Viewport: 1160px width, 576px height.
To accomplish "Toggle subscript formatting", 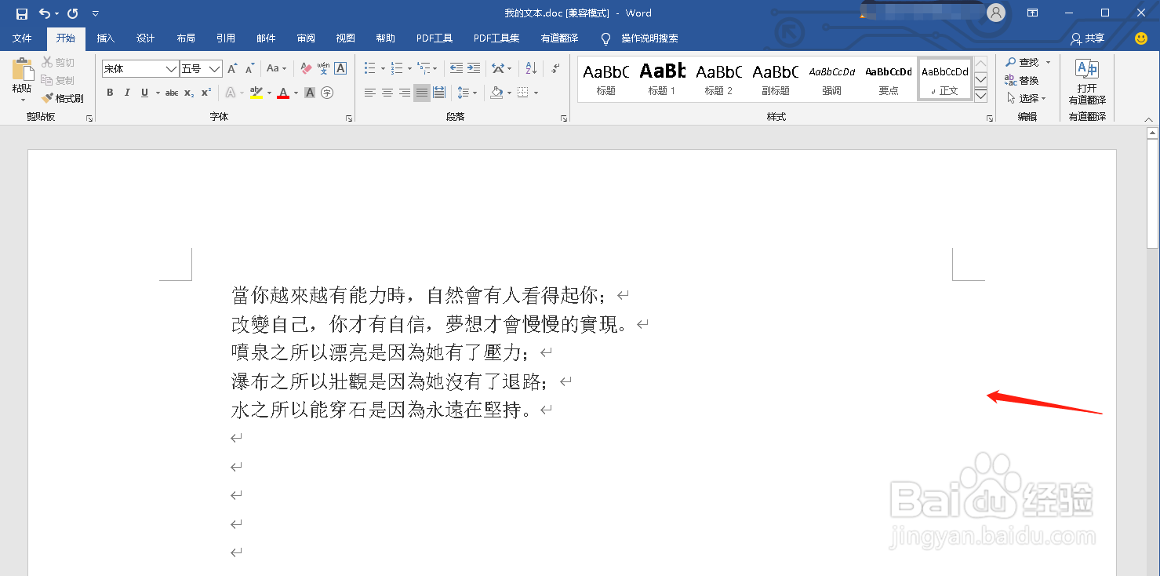I will point(189,93).
